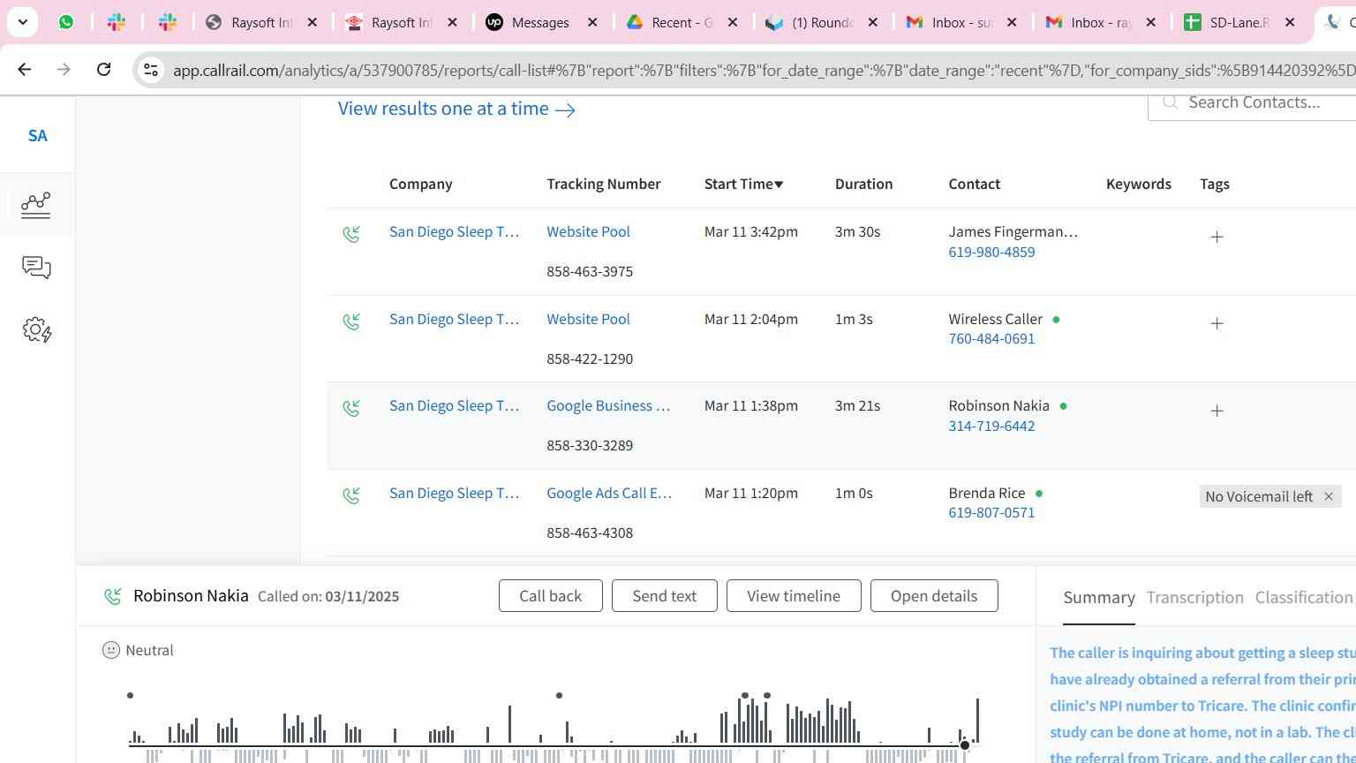Click the Company column header
Image resolution: width=1356 pixels, height=763 pixels.
click(x=420, y=184)
